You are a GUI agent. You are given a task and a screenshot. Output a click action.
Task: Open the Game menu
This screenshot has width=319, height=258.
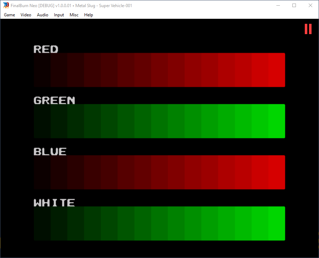pyautogui.click(x=9, y=15)
